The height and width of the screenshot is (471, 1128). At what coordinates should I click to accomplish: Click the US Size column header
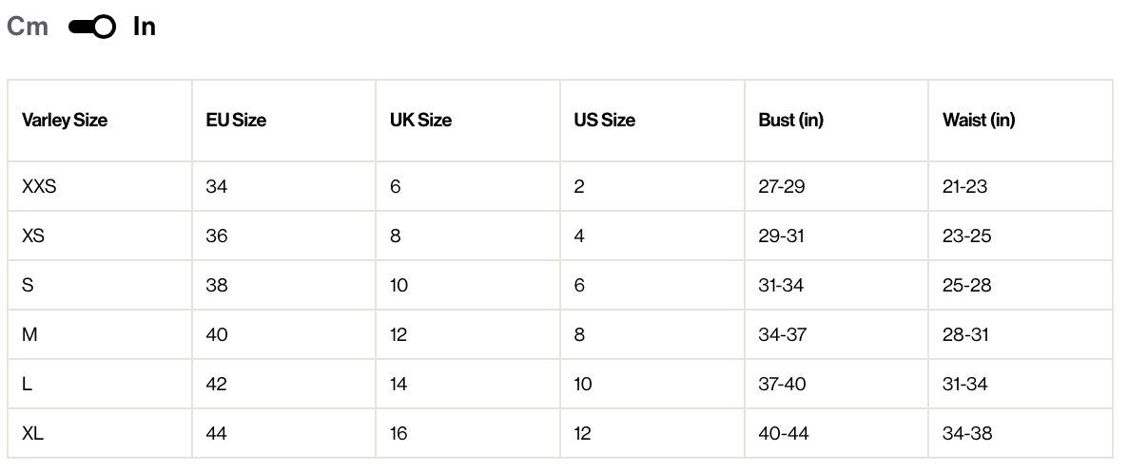[605, 121]
